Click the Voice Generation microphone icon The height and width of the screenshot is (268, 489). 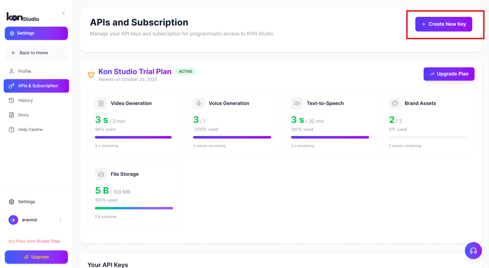199,103
